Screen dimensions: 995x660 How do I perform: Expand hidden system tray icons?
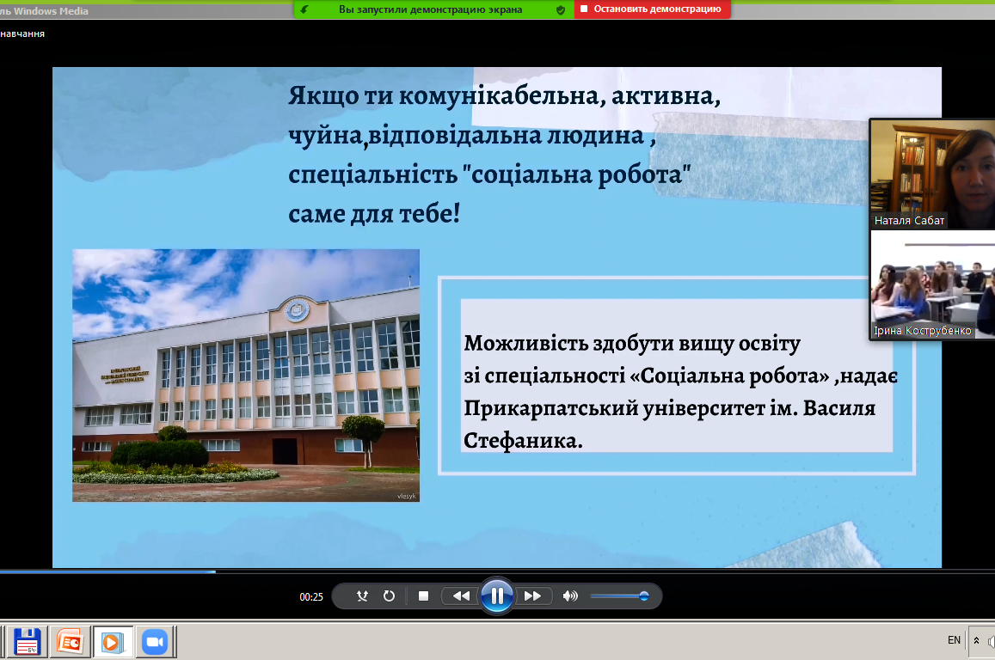pyautogui.click(x=977, y=640)
